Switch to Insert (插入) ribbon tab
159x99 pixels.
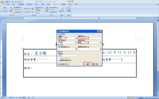14,4
